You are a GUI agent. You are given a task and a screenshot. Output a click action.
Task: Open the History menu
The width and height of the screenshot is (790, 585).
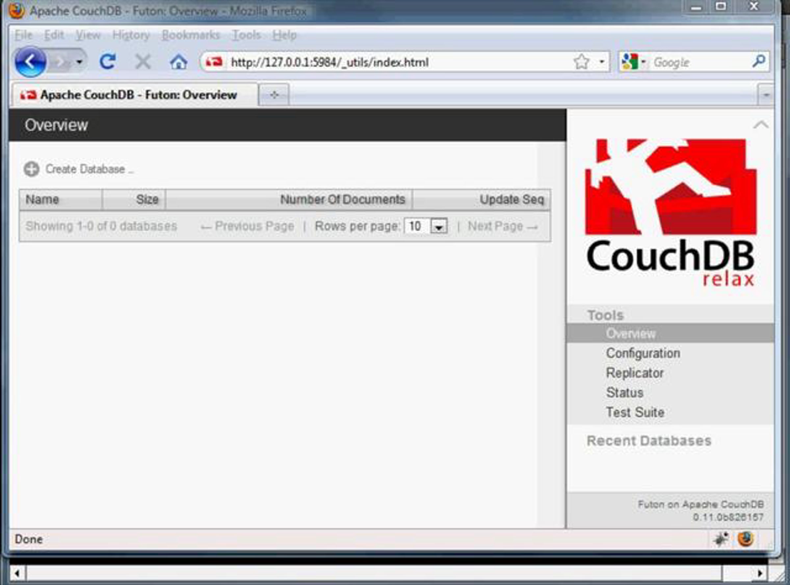tap(131, 35)
